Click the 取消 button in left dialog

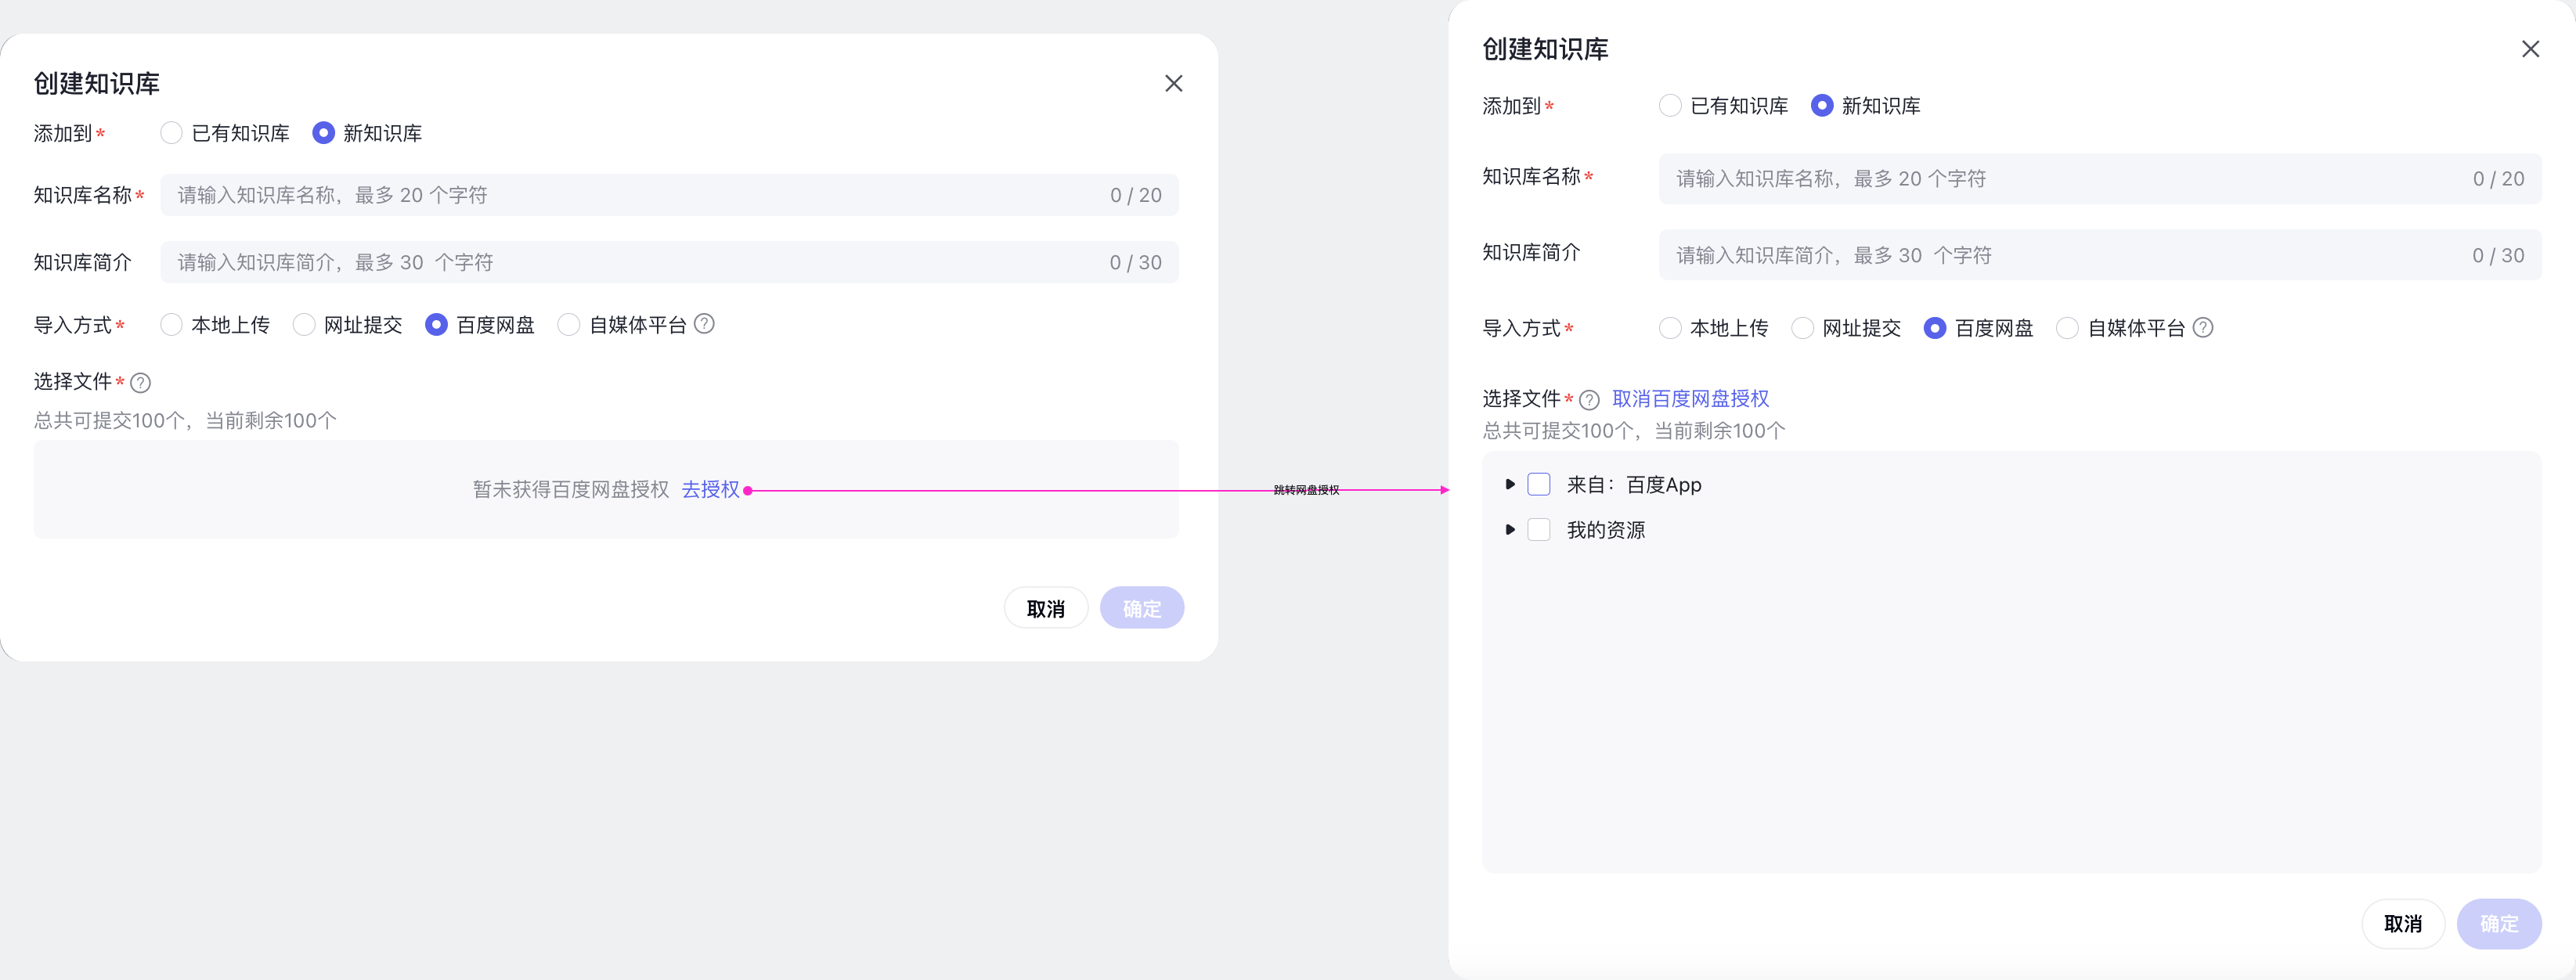point(1046,607)
